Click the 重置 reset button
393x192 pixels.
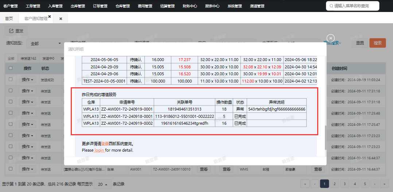click(360, 43)
